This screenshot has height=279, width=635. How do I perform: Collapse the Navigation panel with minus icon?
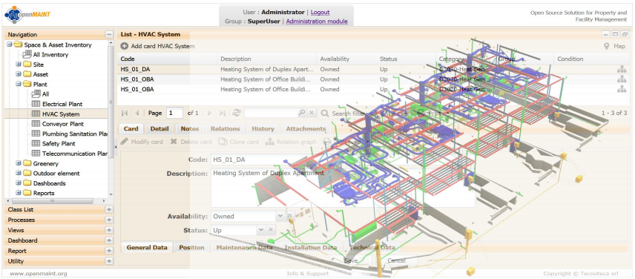108,35
